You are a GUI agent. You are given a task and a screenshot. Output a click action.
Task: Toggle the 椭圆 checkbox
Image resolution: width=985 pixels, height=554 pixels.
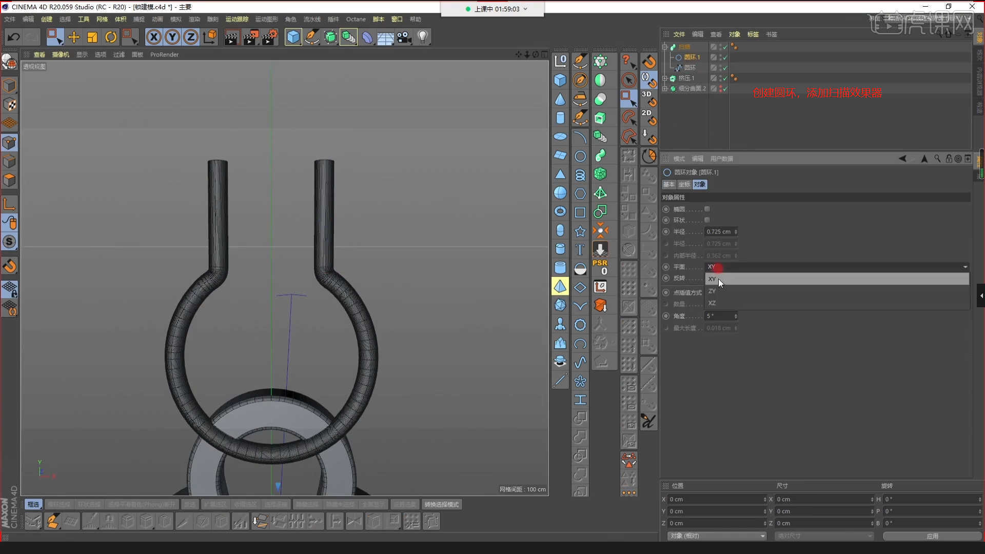(707, 209)
